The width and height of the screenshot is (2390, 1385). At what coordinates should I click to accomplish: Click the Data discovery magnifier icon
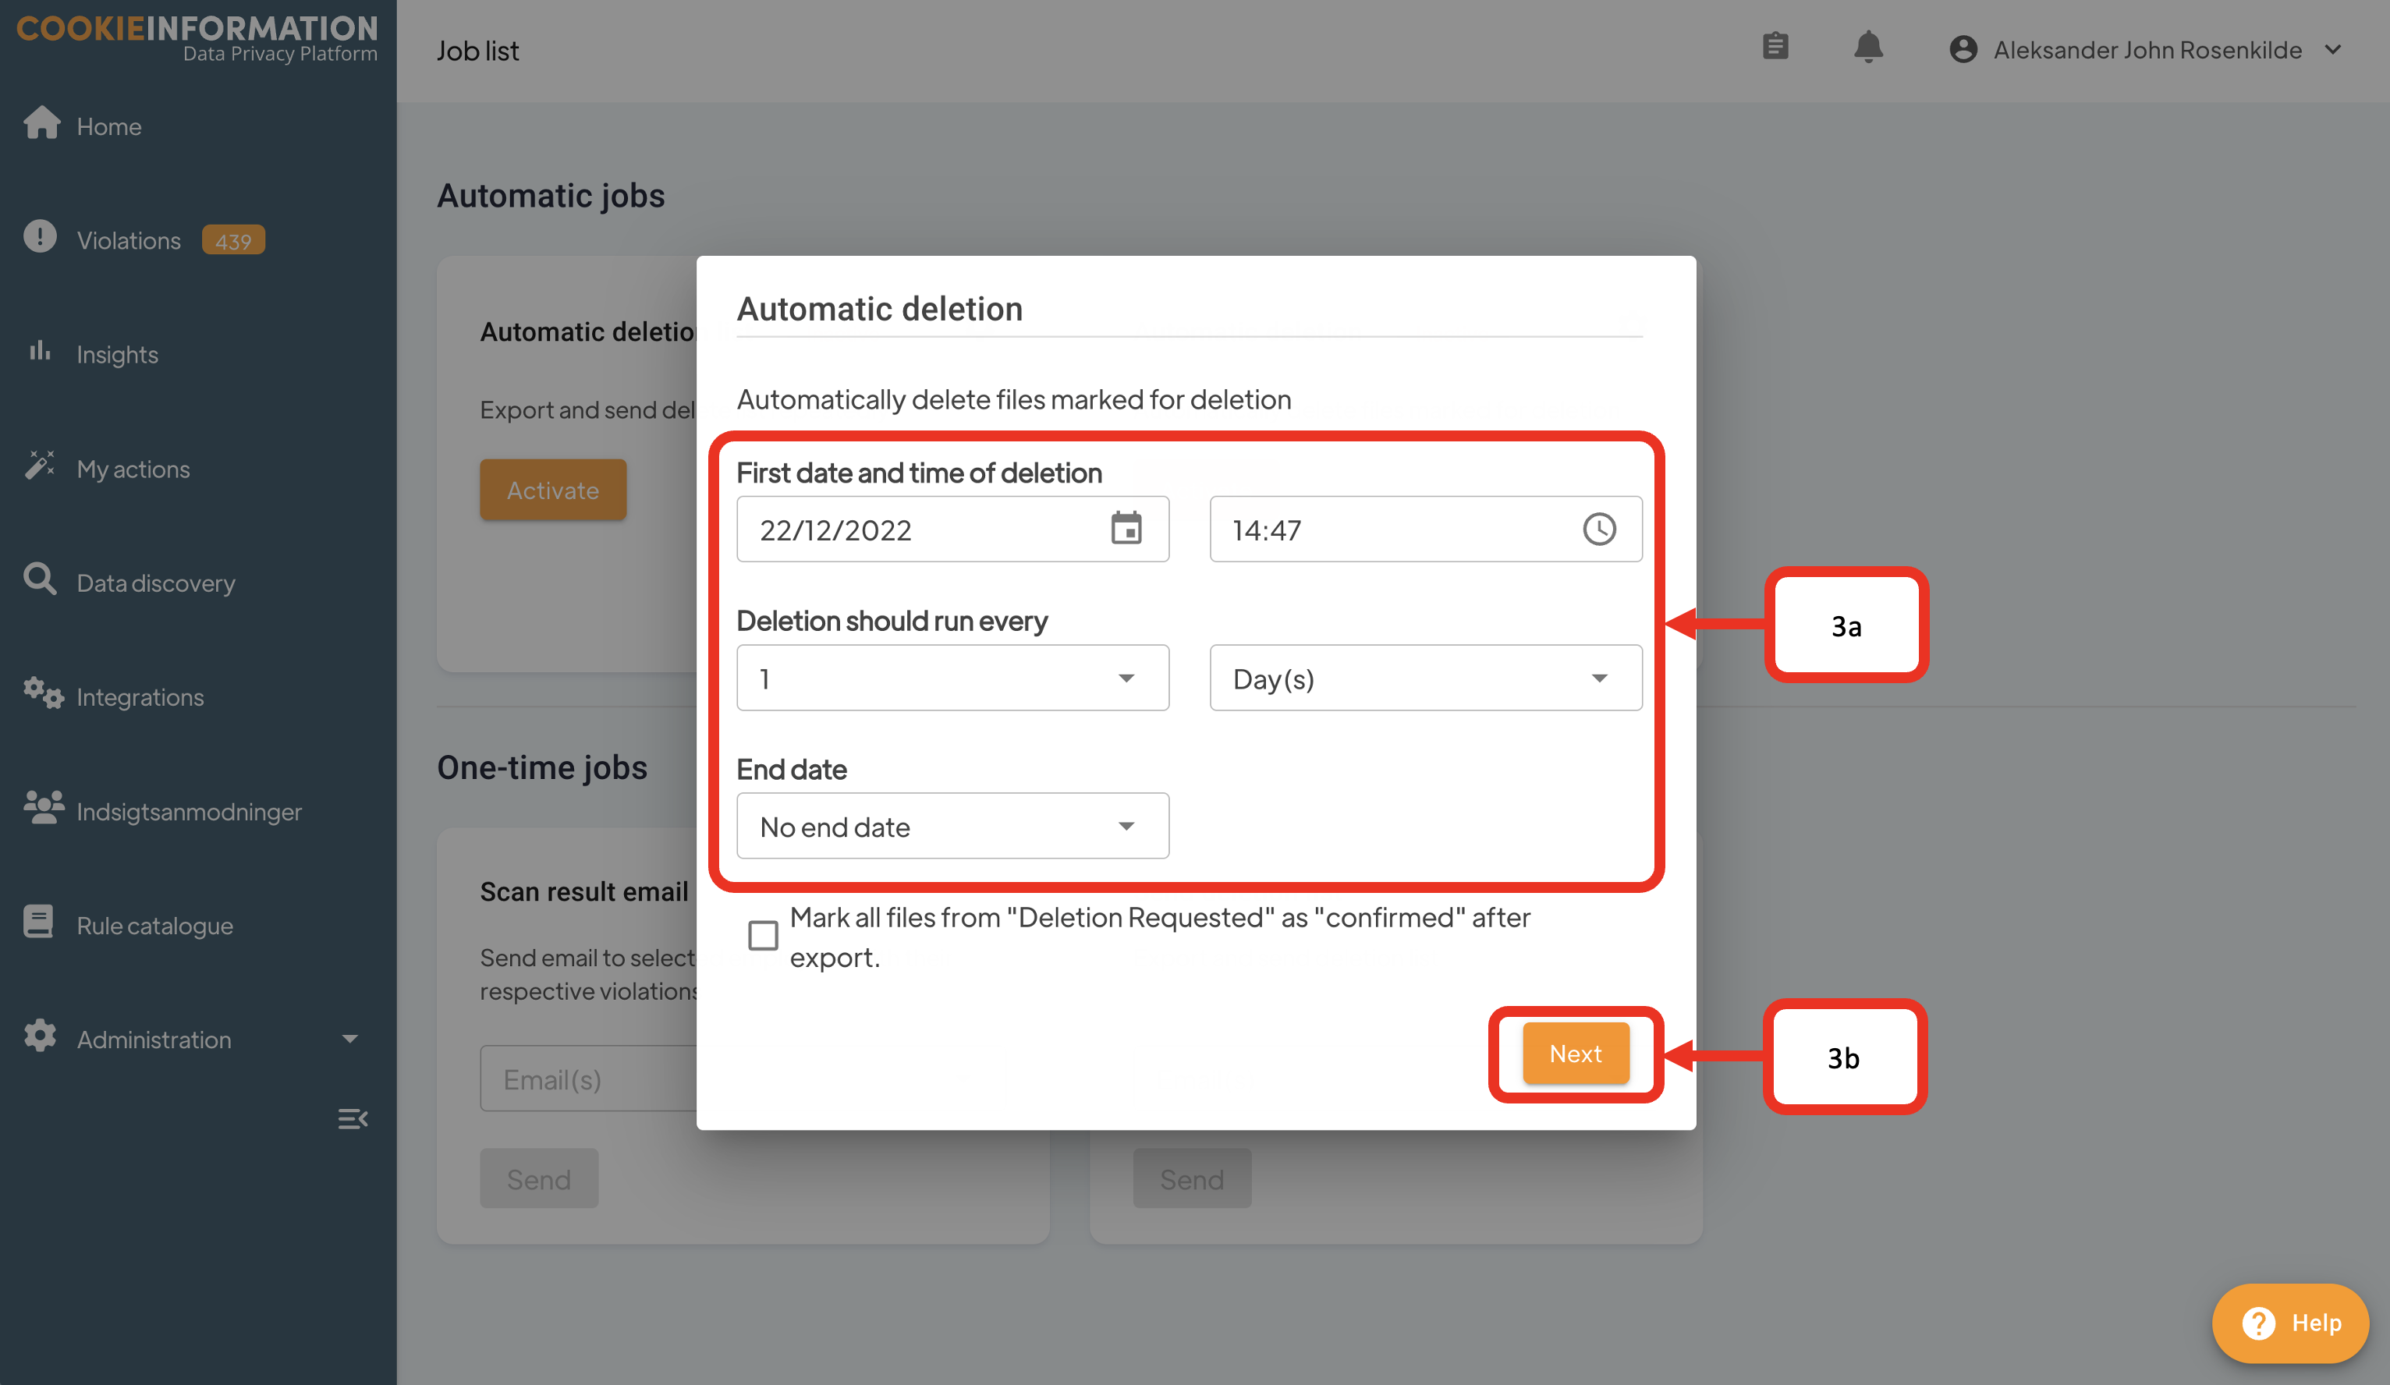tap(40, 579)
